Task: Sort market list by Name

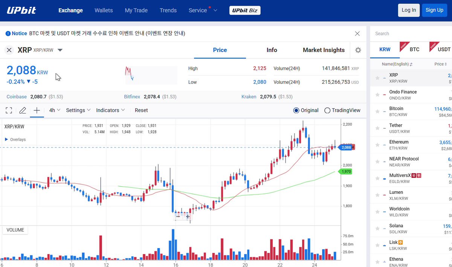Action: coord(397,64)
